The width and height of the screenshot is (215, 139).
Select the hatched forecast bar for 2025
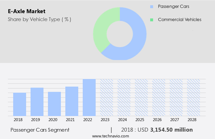tap(141, 97)
